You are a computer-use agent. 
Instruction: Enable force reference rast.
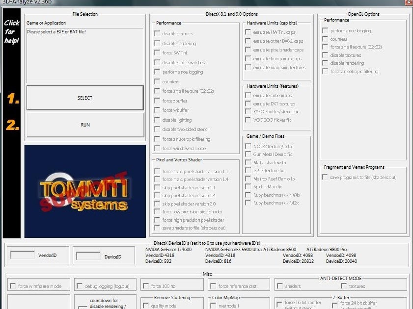point(213,286)
